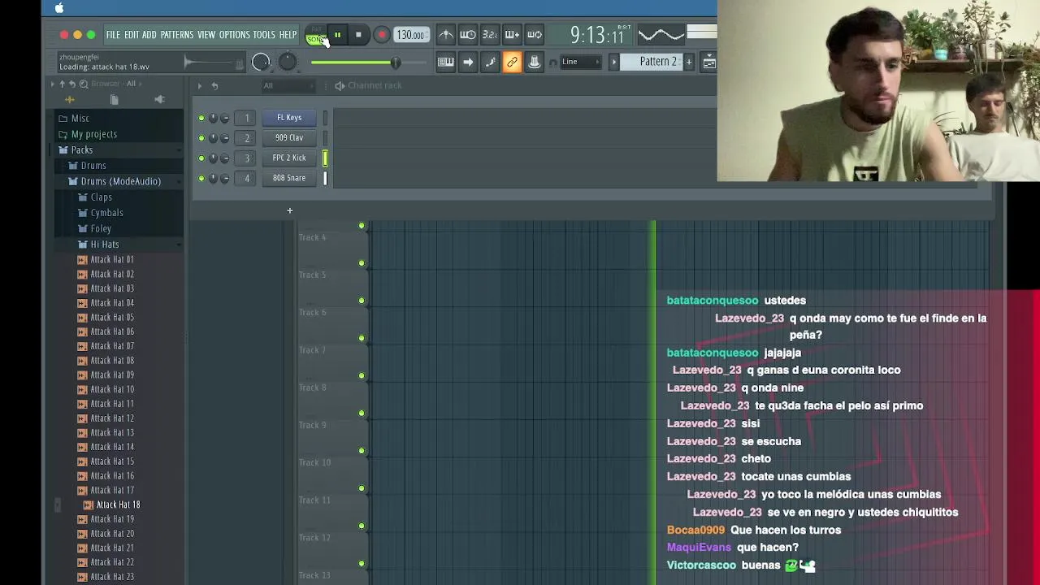Click the browser up arrow icon

click(x=62, y=84)
